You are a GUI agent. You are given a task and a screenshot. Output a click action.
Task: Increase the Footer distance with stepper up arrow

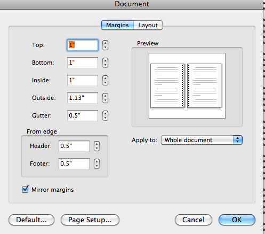pos(97,161)
